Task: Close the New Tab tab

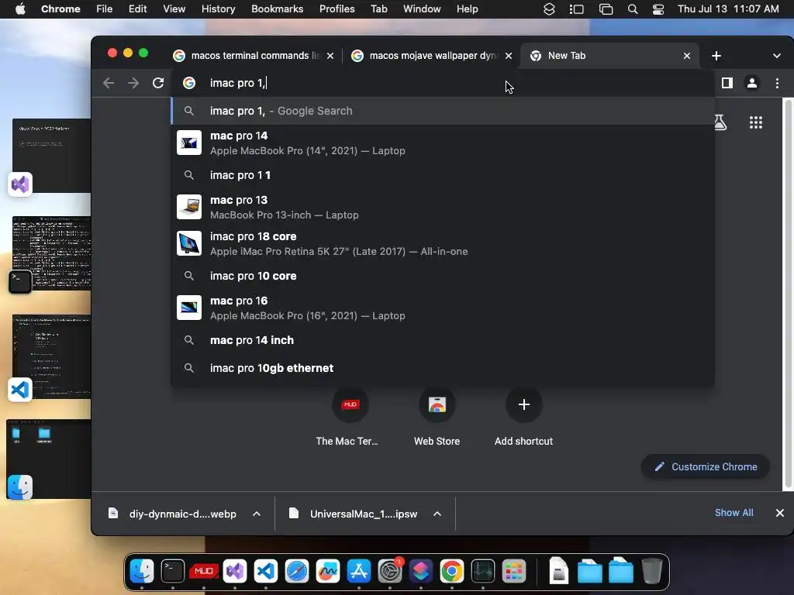Action: [687, 56]
